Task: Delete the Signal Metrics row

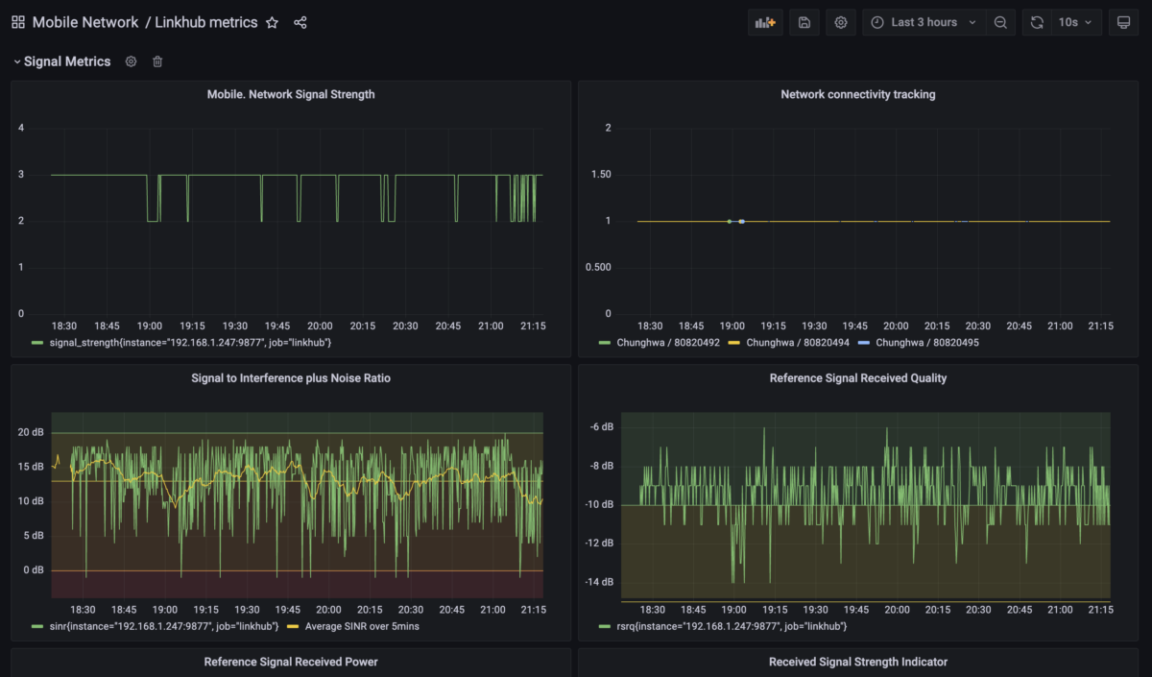Action: (157, 61)
